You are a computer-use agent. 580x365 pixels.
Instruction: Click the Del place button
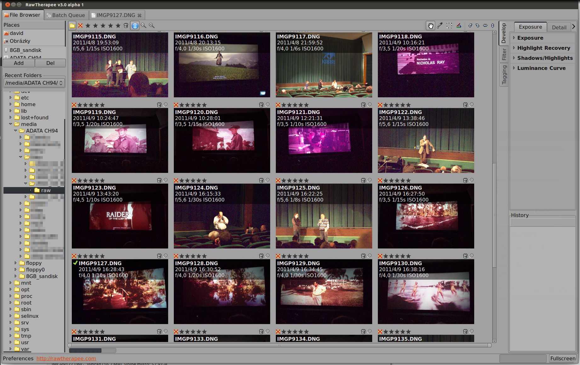[x=50, y=63]
